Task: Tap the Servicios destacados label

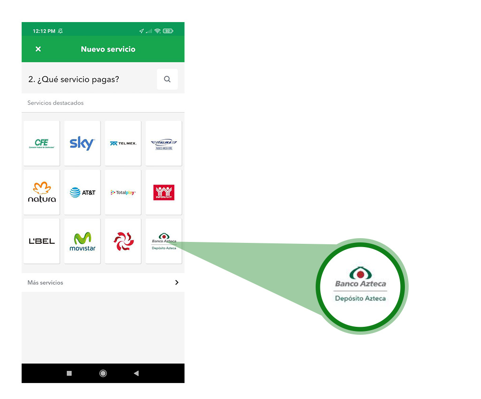Action: tap(55, 103)
